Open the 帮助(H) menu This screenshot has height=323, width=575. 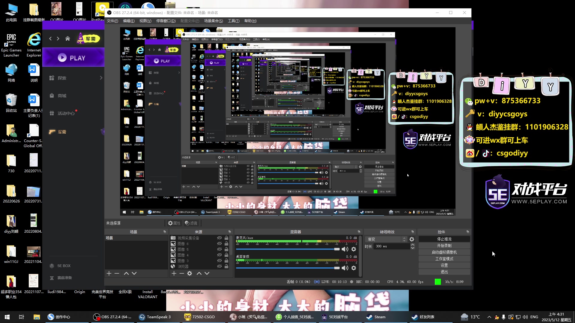[x=250, y=21]
